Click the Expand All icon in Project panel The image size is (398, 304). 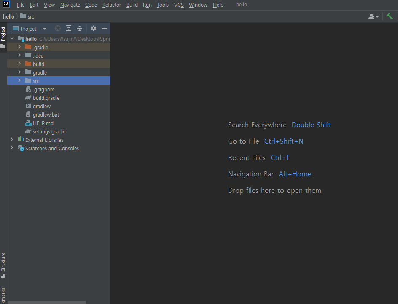coord(69,28)
